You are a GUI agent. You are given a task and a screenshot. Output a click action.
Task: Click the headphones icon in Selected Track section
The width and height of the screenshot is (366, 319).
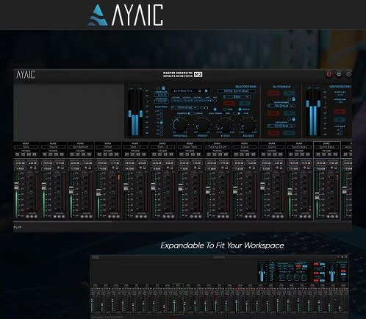pyautogui.click(x=206, y=107)
